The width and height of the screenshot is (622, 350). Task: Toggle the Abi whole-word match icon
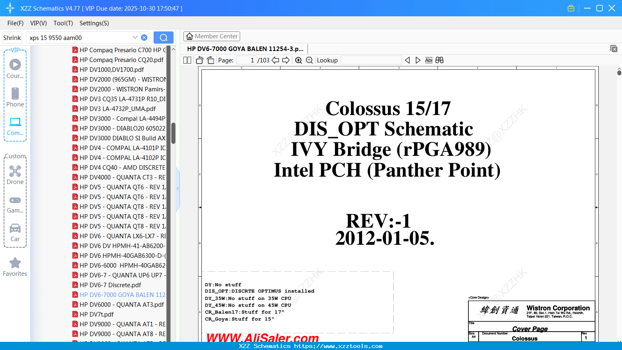(x=428, y=60)
